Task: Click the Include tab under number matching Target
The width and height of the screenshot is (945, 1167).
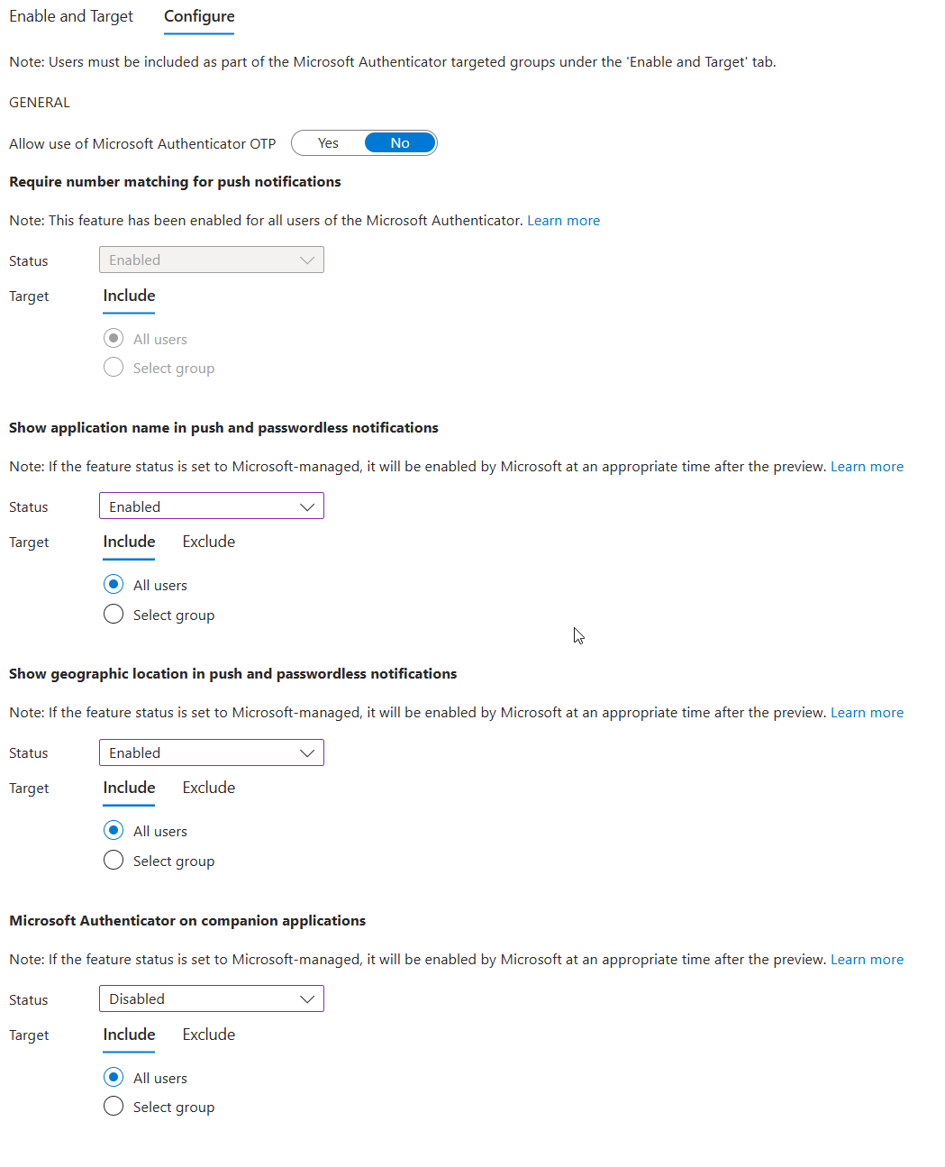Action: 128,296
